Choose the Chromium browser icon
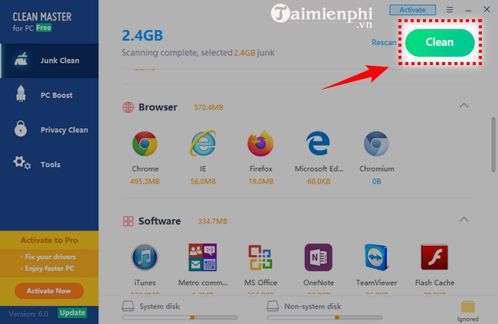Image resolution: width=498 pixels, height=324 pixels. pyautogui.click(x=376, y=143)
